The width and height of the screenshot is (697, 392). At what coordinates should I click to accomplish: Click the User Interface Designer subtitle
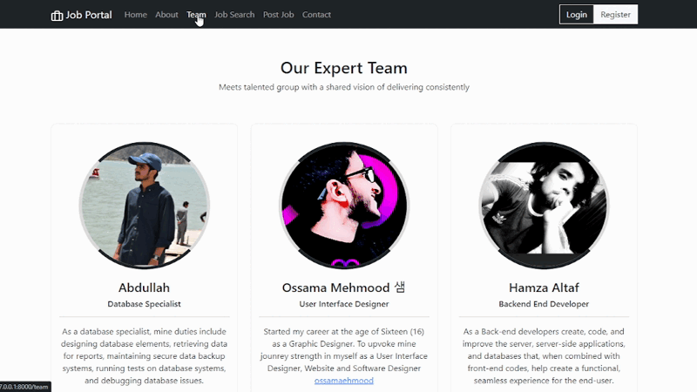[344, 304]
